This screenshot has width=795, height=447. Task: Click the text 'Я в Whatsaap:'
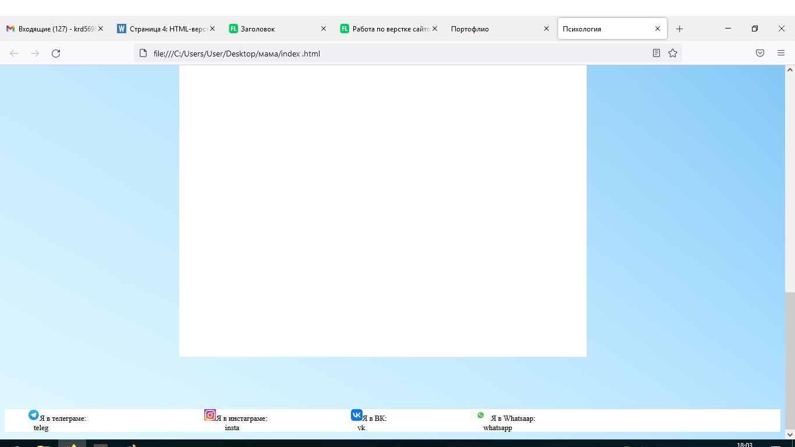click(513, 418)
